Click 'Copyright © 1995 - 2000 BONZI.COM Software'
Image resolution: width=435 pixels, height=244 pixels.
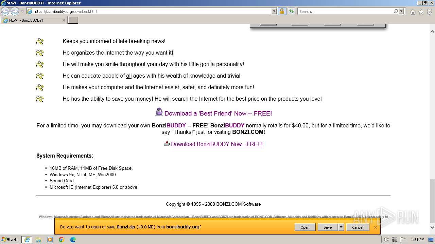213,204
